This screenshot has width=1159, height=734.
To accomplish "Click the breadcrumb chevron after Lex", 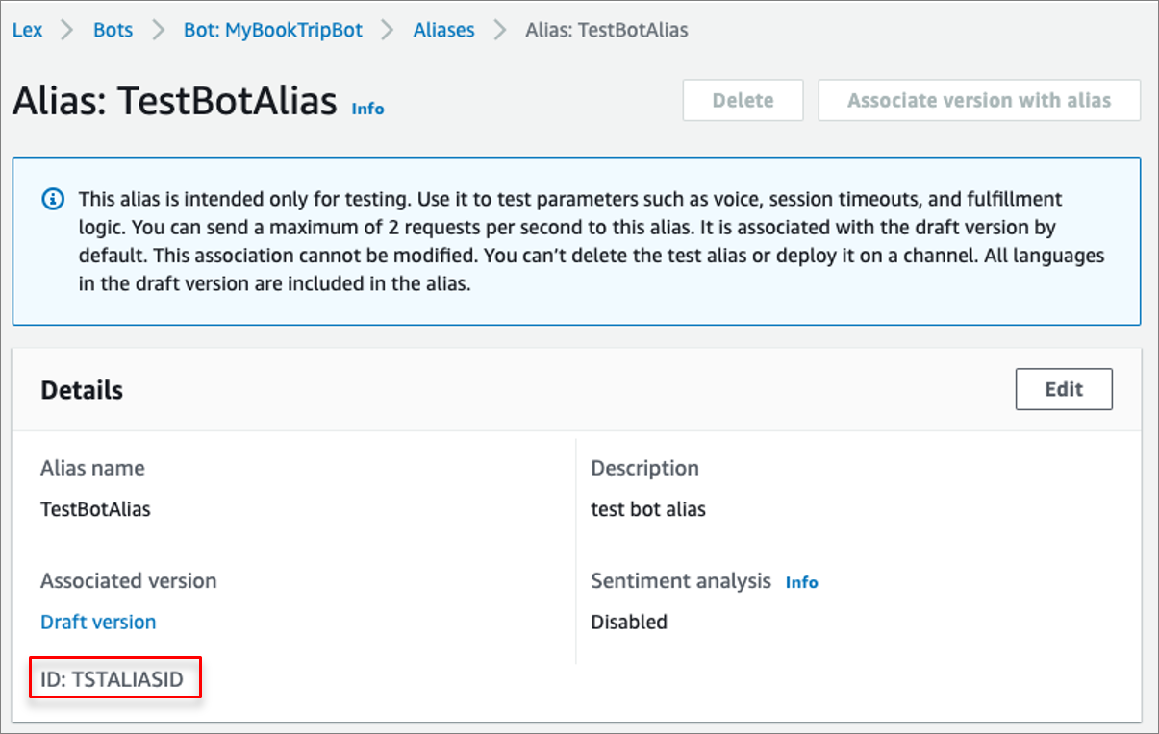I will [67, 30].
